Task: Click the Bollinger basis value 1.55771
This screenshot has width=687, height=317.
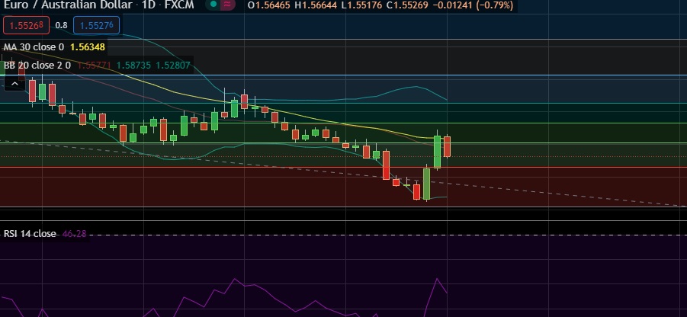Action: 95,66
